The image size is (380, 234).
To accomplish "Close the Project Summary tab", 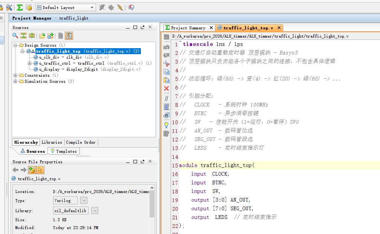I will point(211,28).
